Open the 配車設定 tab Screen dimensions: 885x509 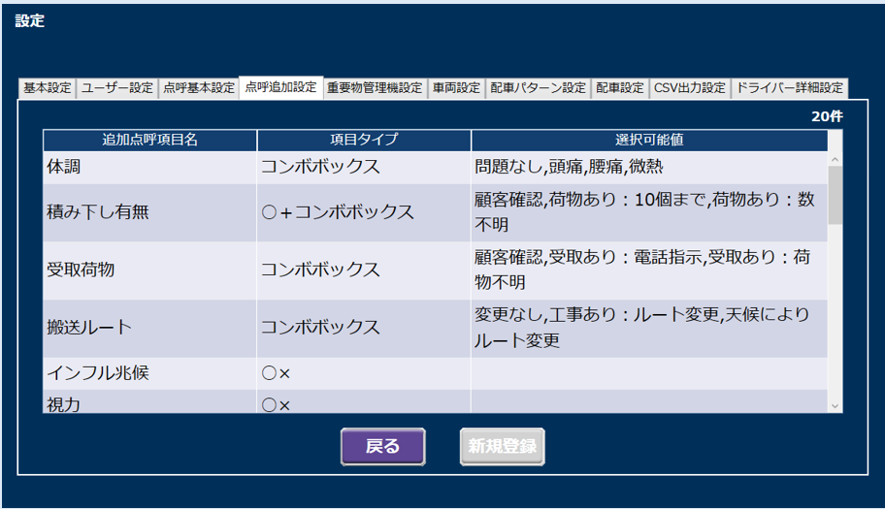[x=620, y=88]
